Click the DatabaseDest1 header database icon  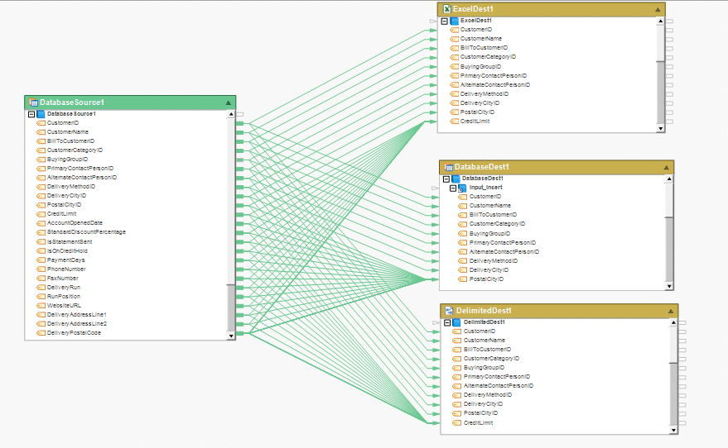coord(448,167)
